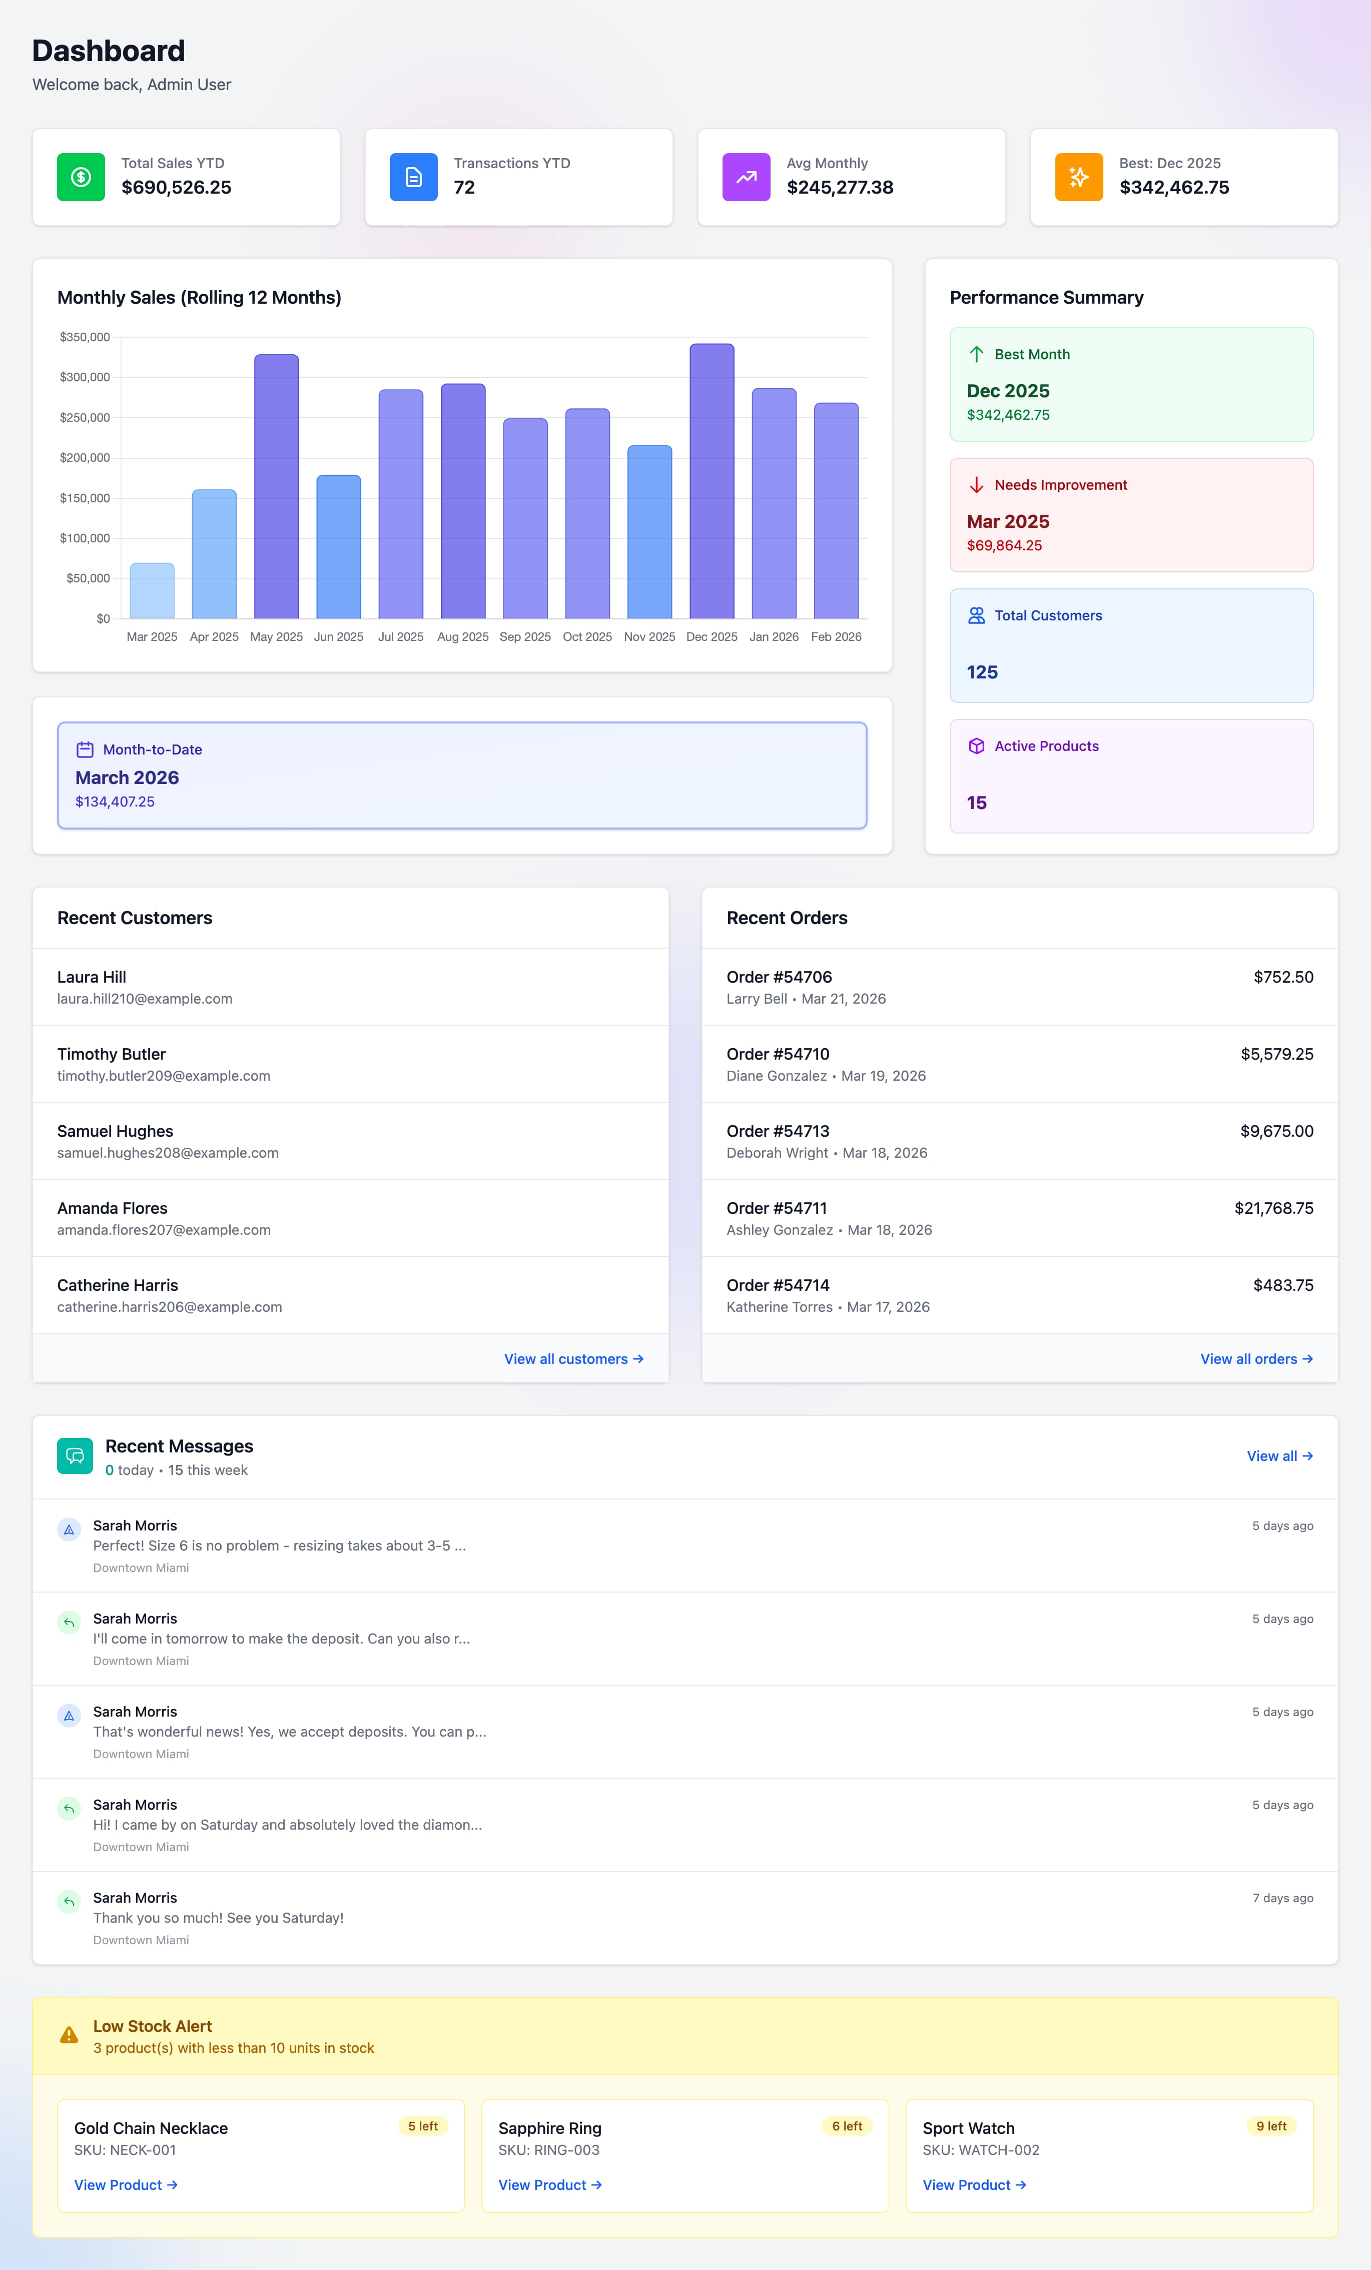Click the Month-to-Date March 2026 card
This screenshot has height=2270, width=1371.
pos(461,775)
